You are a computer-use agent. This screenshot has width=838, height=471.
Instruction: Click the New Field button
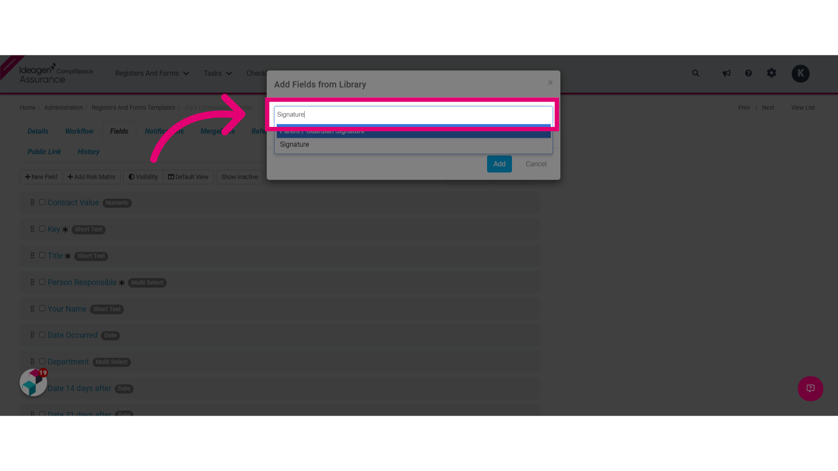41,177
